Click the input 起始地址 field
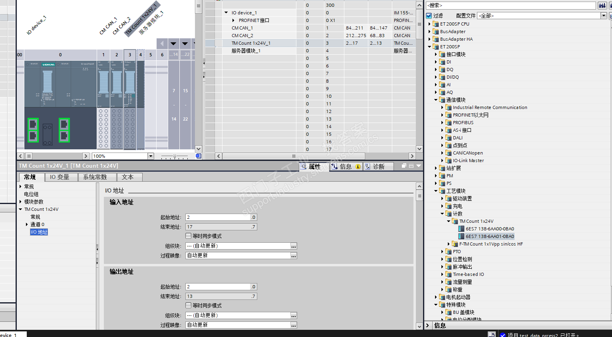 coord(218,217)
